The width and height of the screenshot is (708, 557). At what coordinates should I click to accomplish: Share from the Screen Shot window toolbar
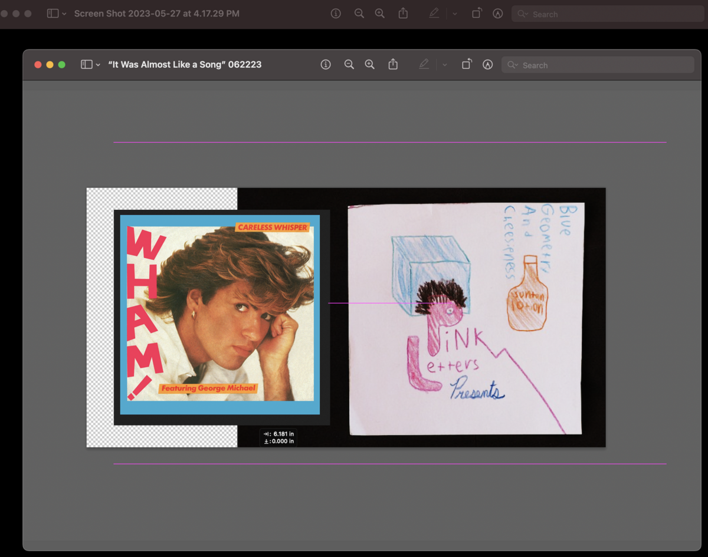(x=403, y=13)
